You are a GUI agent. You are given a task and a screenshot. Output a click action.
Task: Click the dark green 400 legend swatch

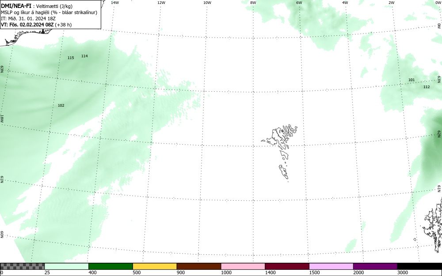(110, 266)
